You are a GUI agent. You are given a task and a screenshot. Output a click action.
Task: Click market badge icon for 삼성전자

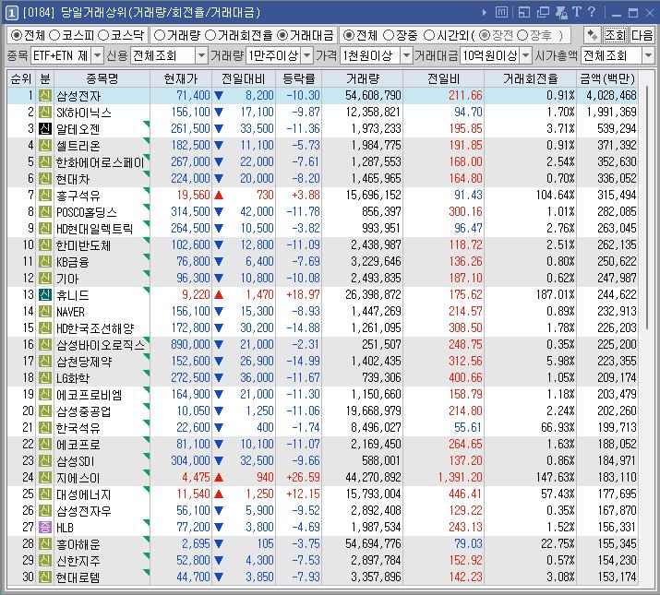(x=45, y=96)
